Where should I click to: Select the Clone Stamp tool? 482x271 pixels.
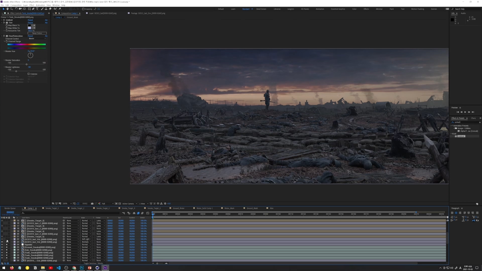coord(46,9)
